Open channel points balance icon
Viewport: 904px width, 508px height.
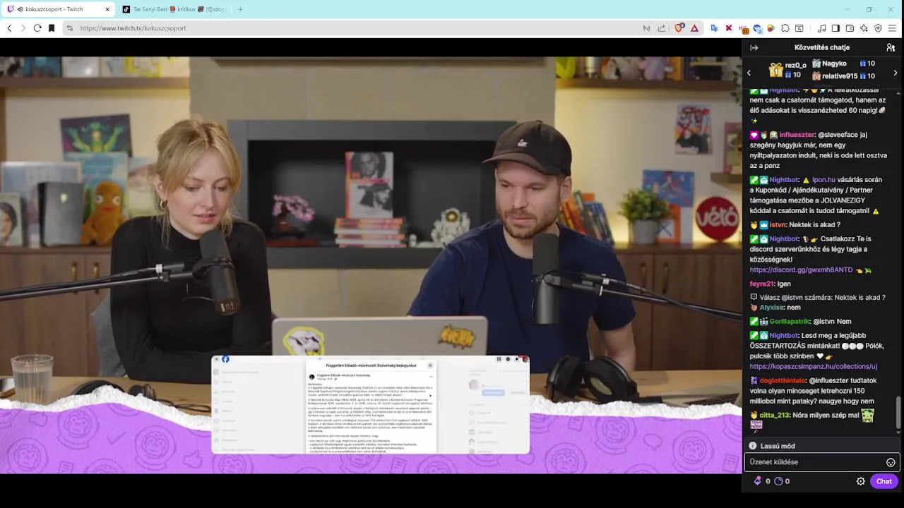coord(778,481)
